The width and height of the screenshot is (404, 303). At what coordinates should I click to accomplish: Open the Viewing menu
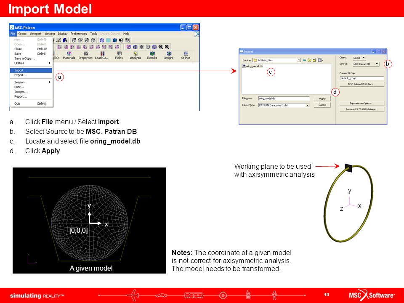pos(50,34)
